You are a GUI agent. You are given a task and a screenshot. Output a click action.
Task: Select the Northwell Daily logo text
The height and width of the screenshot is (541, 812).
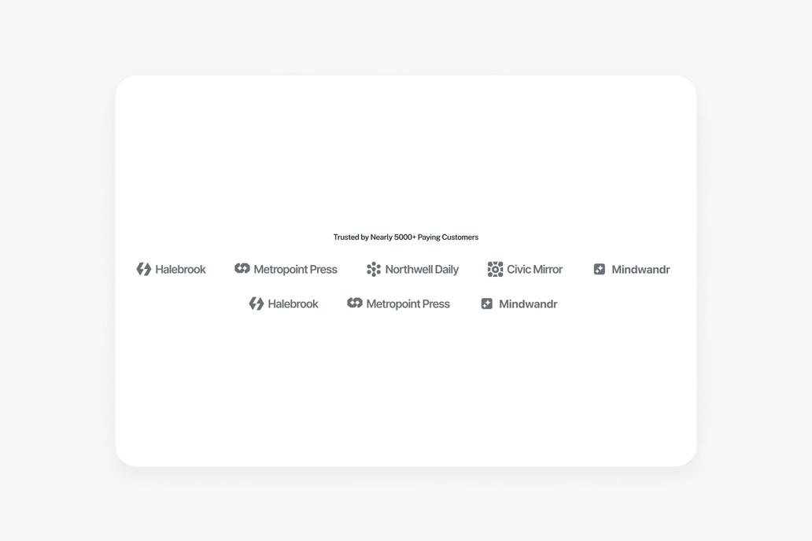pos(422,269)
